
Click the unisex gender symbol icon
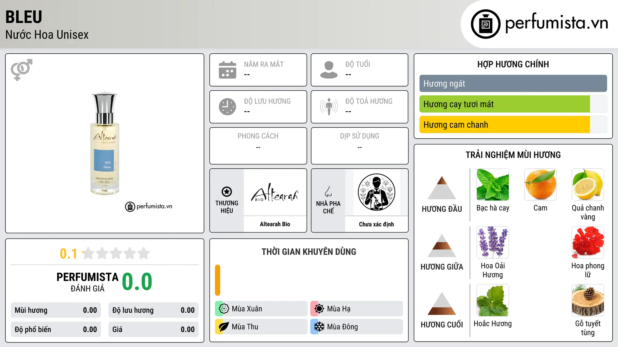coord(21,70)
